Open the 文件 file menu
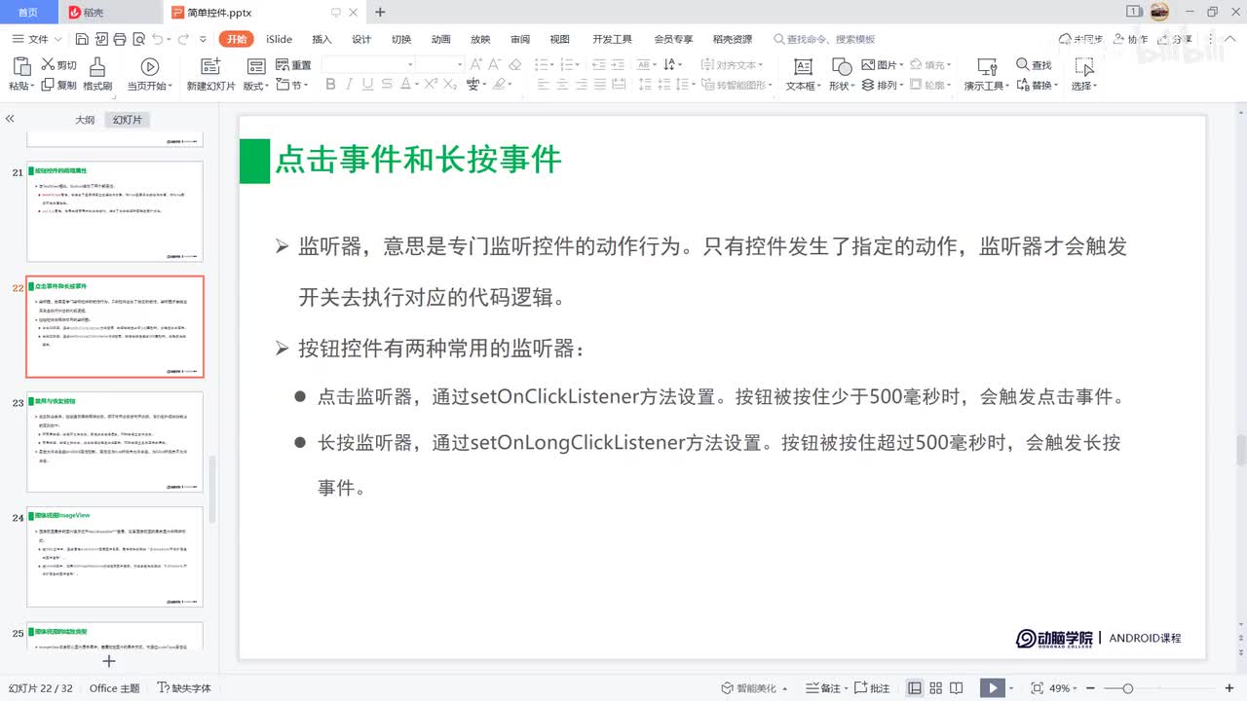Image resolution: width=1247 pixels, height=701 pixels. click(x=37, y=39)
